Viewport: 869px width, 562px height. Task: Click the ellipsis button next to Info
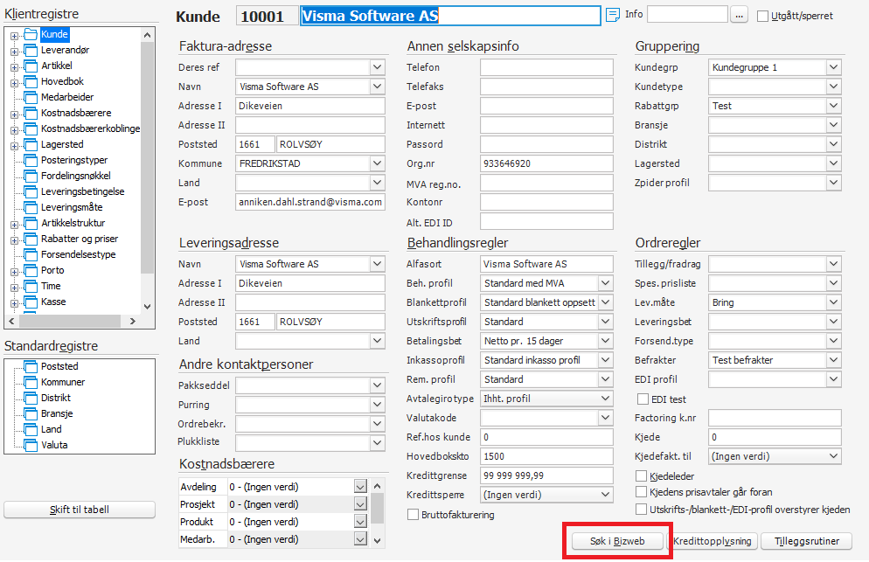[x=739, y=16]
